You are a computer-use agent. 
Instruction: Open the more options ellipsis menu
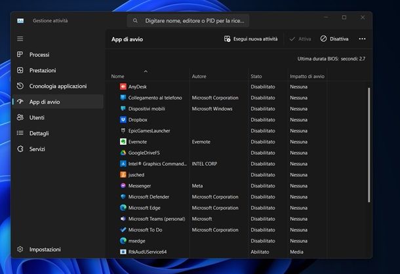362,39
